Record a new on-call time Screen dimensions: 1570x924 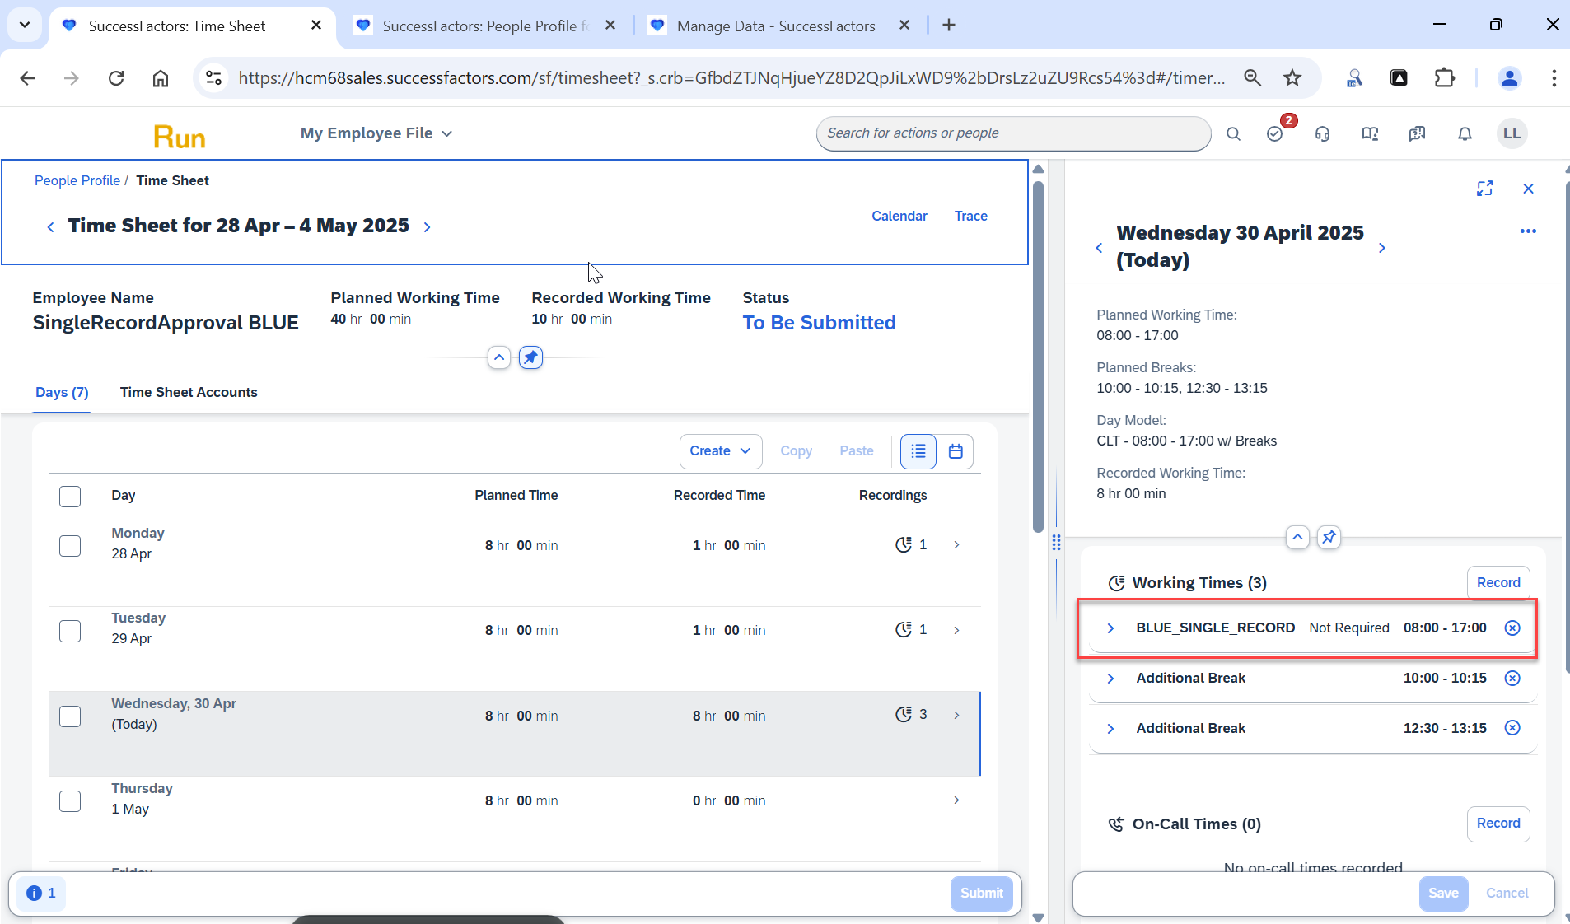coord(1498,824)
